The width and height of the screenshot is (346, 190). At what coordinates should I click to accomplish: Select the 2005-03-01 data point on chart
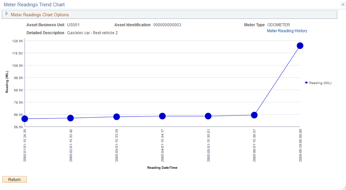(x=116, y=117)
